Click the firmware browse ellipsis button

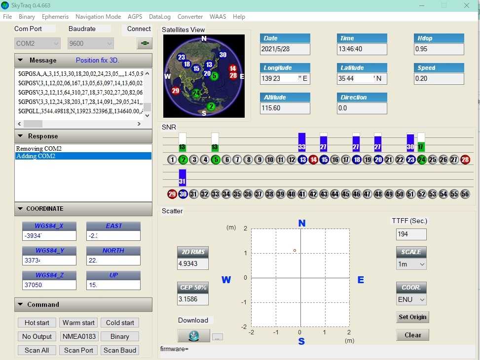(x=218, y=337)
